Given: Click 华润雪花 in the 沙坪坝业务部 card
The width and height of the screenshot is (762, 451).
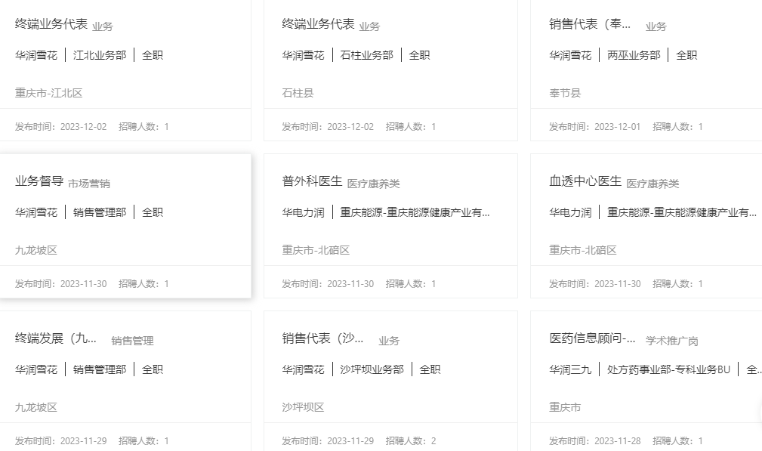Looking at the screenshot, I should 304,370.
